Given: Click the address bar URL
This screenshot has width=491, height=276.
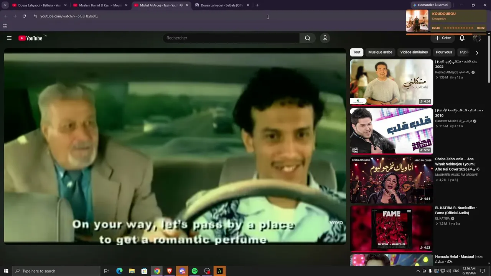Looking at the screenshot, I should click(69, 16).
